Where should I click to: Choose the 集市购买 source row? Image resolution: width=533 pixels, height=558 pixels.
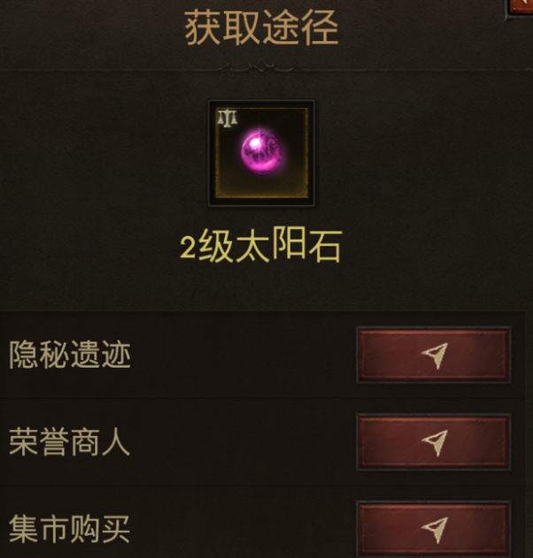point(263,524)
